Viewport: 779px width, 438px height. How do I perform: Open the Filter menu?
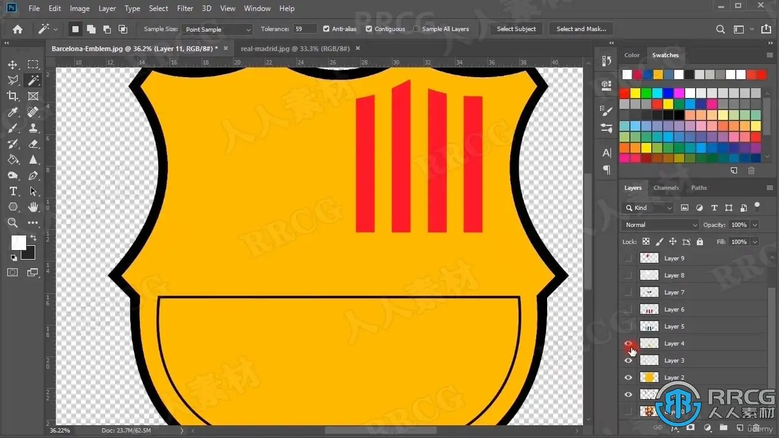185,9
